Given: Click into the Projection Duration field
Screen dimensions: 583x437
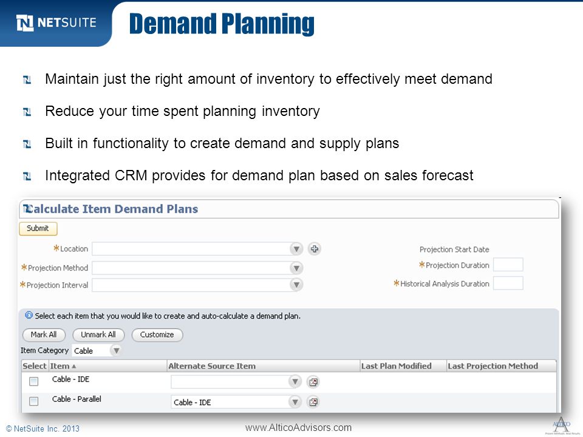Looking at the screenshot, I should 508,265.
